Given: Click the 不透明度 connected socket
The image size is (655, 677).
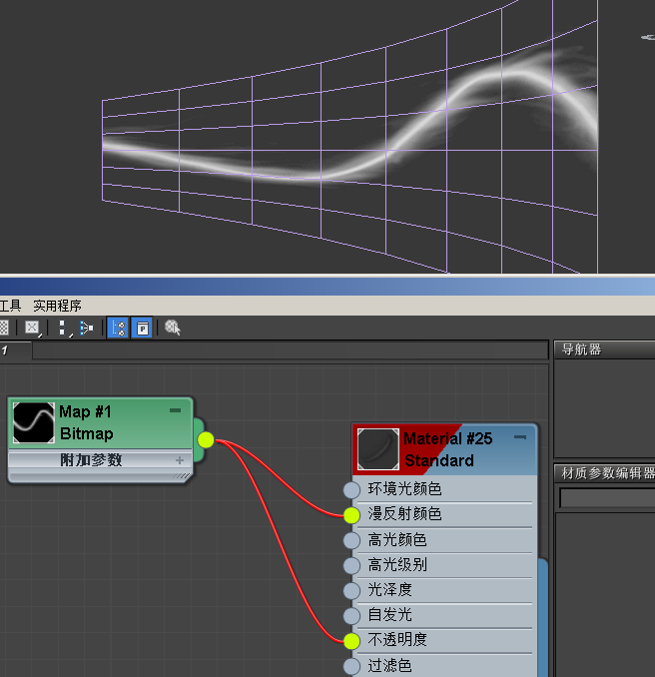Looking at the screenshot, I should point(351,641).
